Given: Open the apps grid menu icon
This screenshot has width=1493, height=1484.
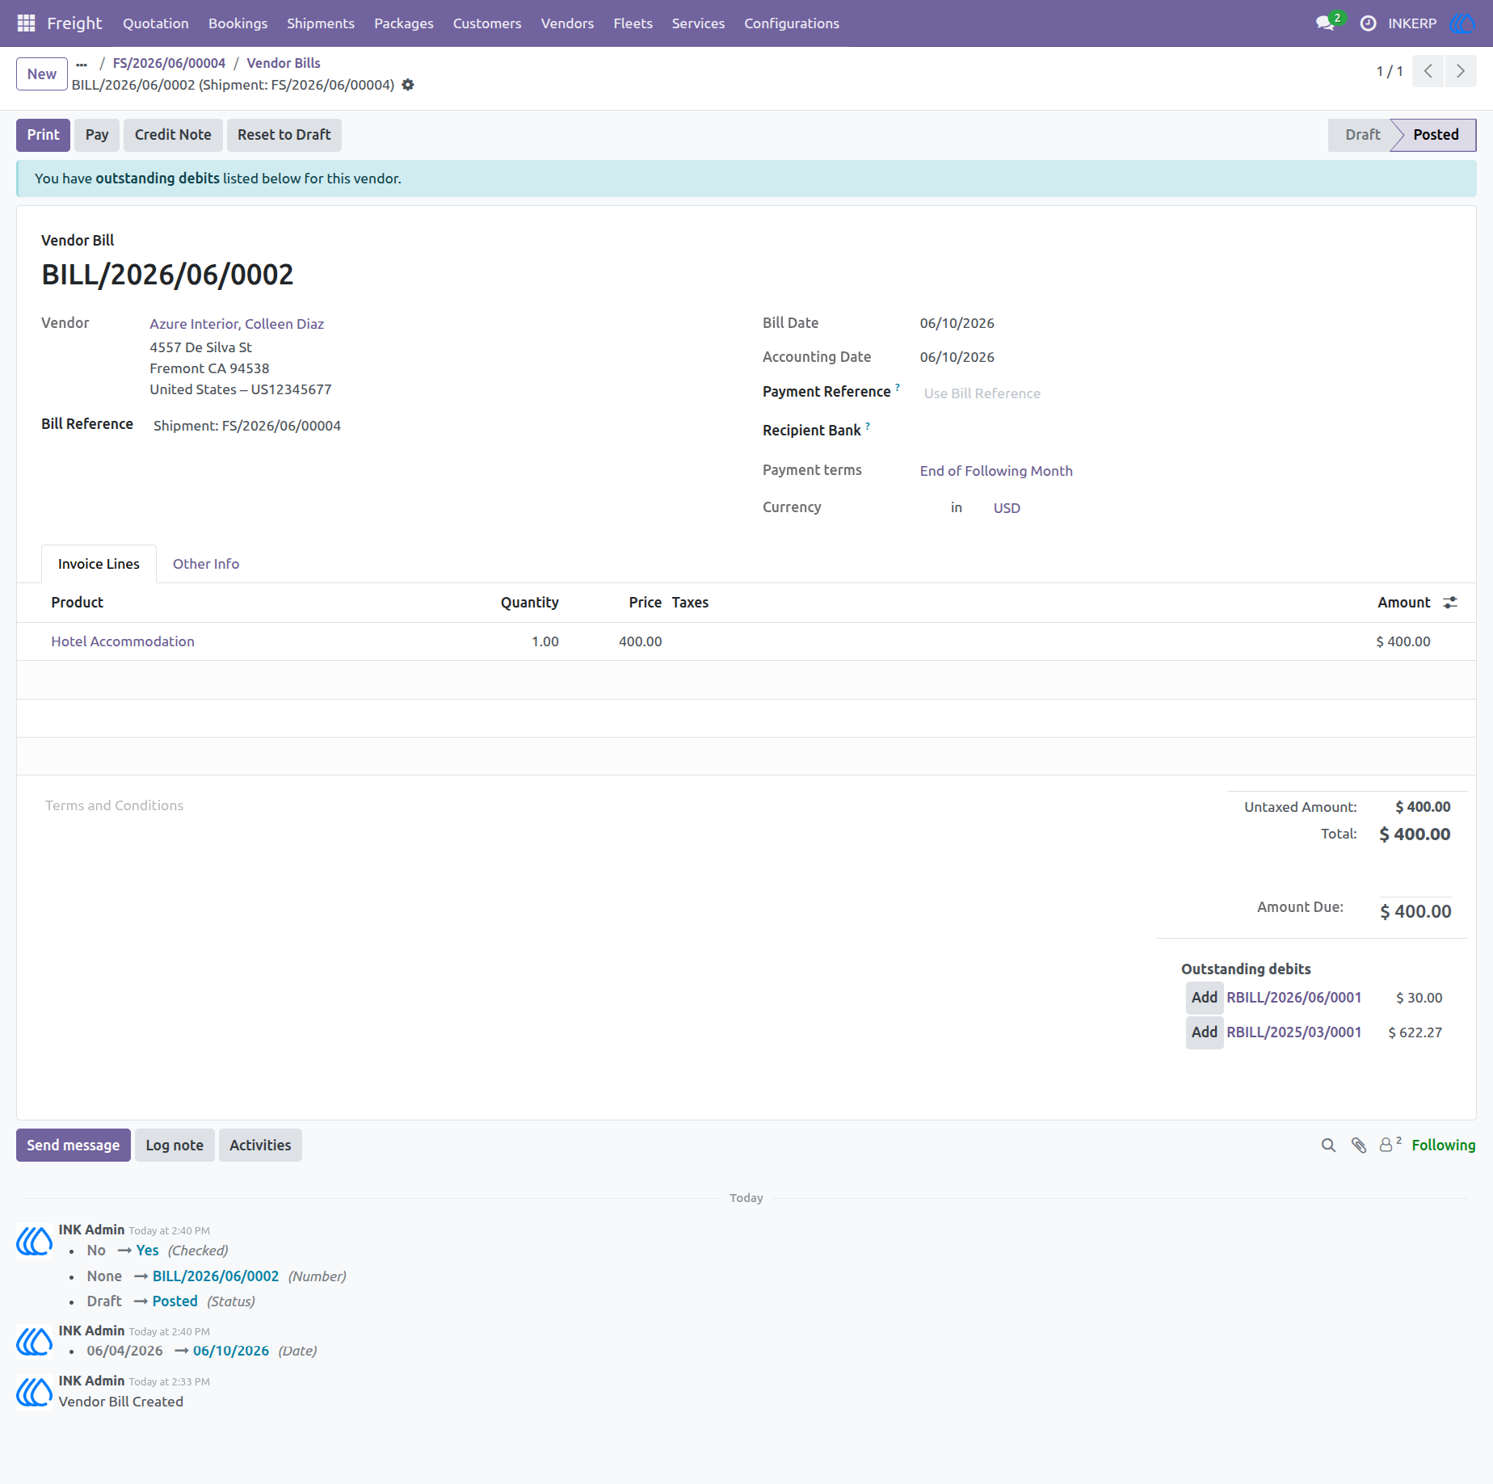Looking at the screenshot, I should [x=26, y=23].
